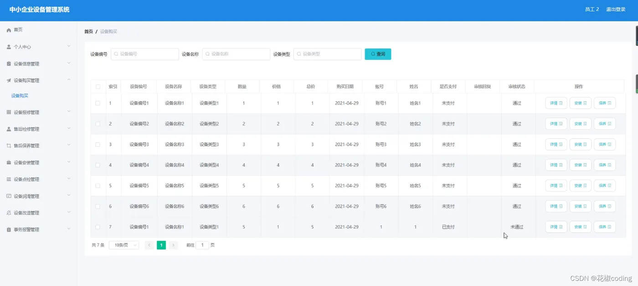Open the 10条/页 page size dropdown
This screenshot has height=286, width=638.
tap(124, 245)
